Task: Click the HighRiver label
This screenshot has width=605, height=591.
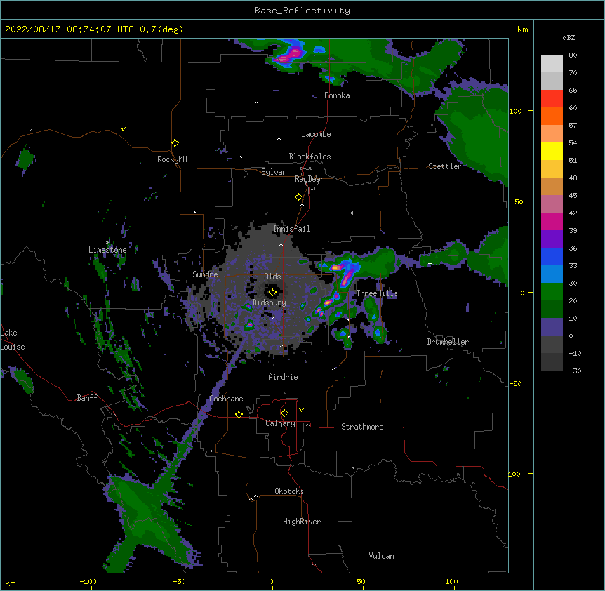Action: coord(302,522)
